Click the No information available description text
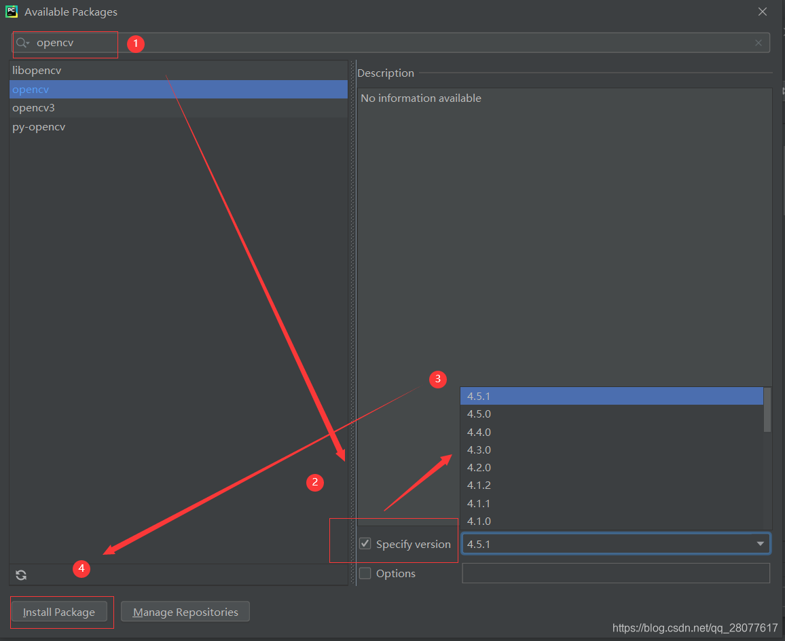The image size is (785, 641). 421,98
